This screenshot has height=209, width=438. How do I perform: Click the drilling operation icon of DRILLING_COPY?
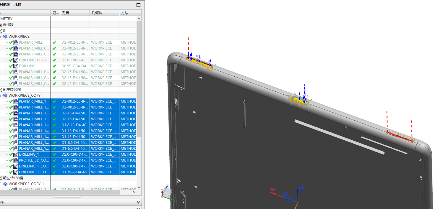tap(16, 60)
